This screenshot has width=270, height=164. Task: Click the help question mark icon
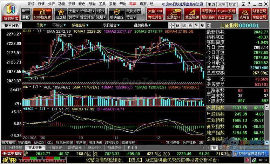point(249,4)
